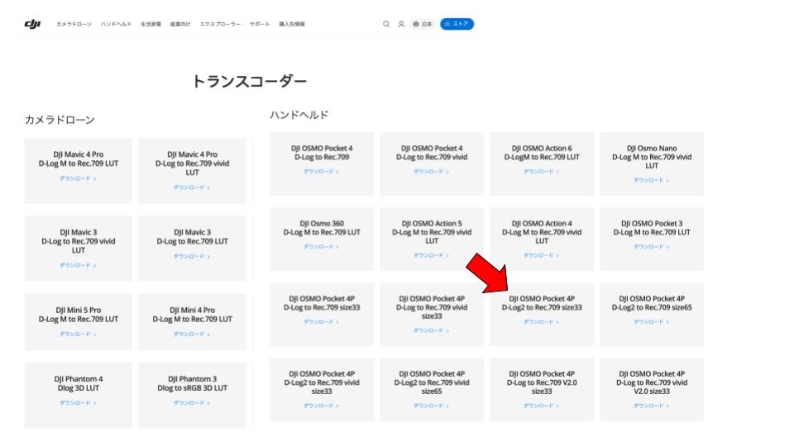Click the DJI logo in the header

32,24
